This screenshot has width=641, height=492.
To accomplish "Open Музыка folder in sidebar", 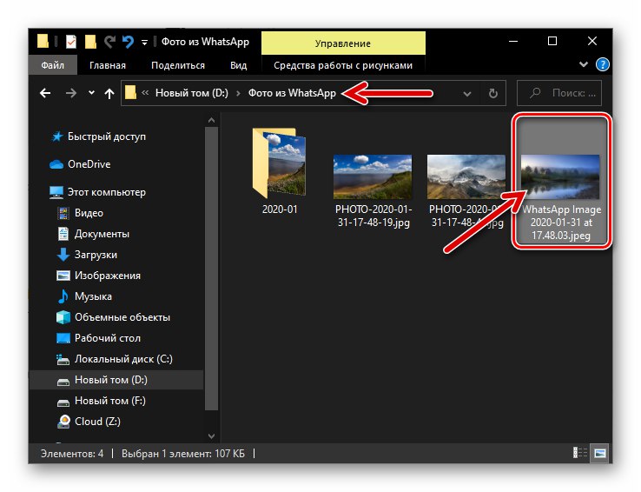I will point(93,296).
